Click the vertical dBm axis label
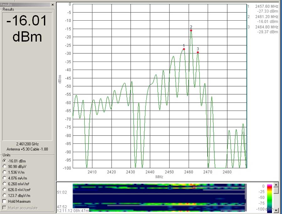Viewport: 282px width, 214px height. [60, 79]
